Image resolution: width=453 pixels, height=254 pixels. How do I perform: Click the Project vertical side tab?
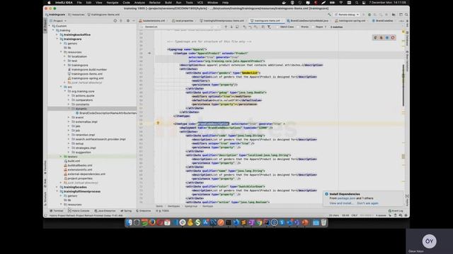(45, 26)
